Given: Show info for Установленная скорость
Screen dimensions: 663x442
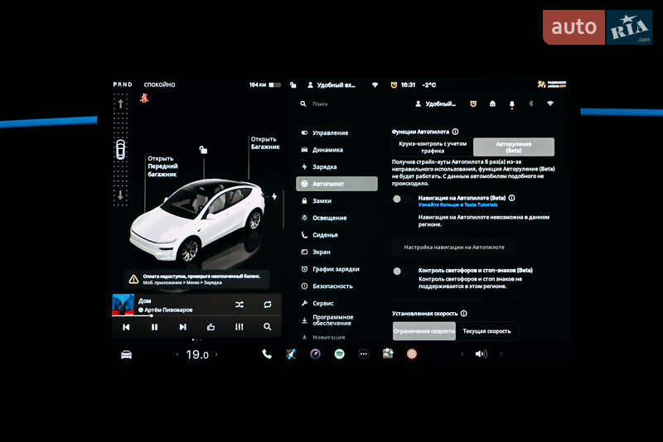Looking at the screenshot, I should [464, 313].
